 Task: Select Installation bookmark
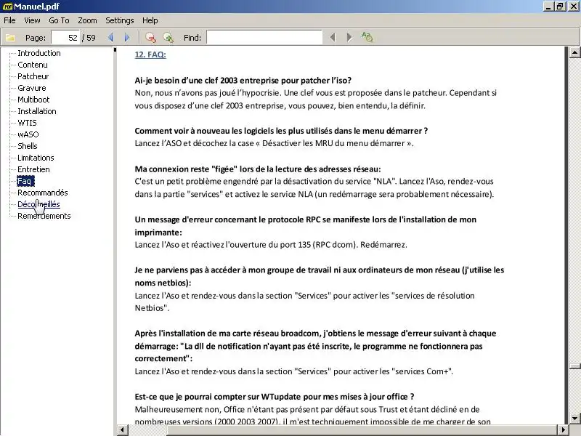pos(37,111)
